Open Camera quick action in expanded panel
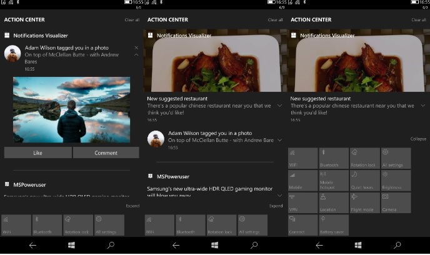 coord(396,202)
